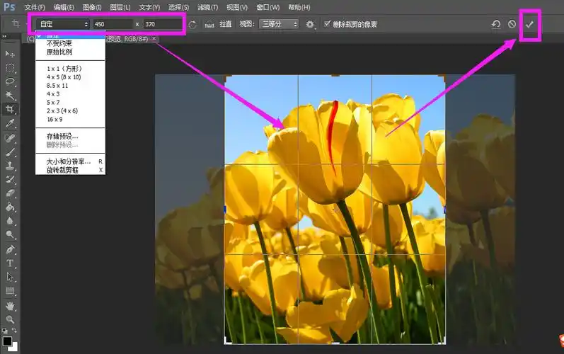Open the 三等分 overlay view dropdown
The width and height of the screenshot is (564, 354).
(279, 24)
